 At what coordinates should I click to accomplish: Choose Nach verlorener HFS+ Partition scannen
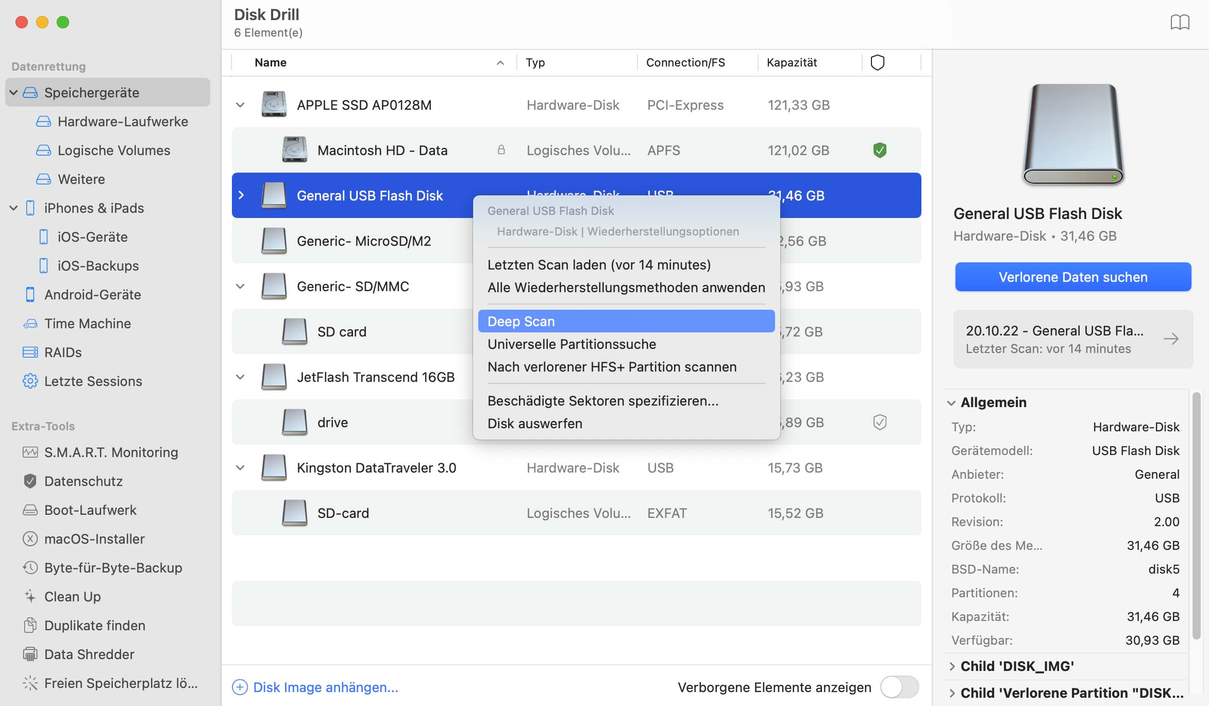[626, 367]
